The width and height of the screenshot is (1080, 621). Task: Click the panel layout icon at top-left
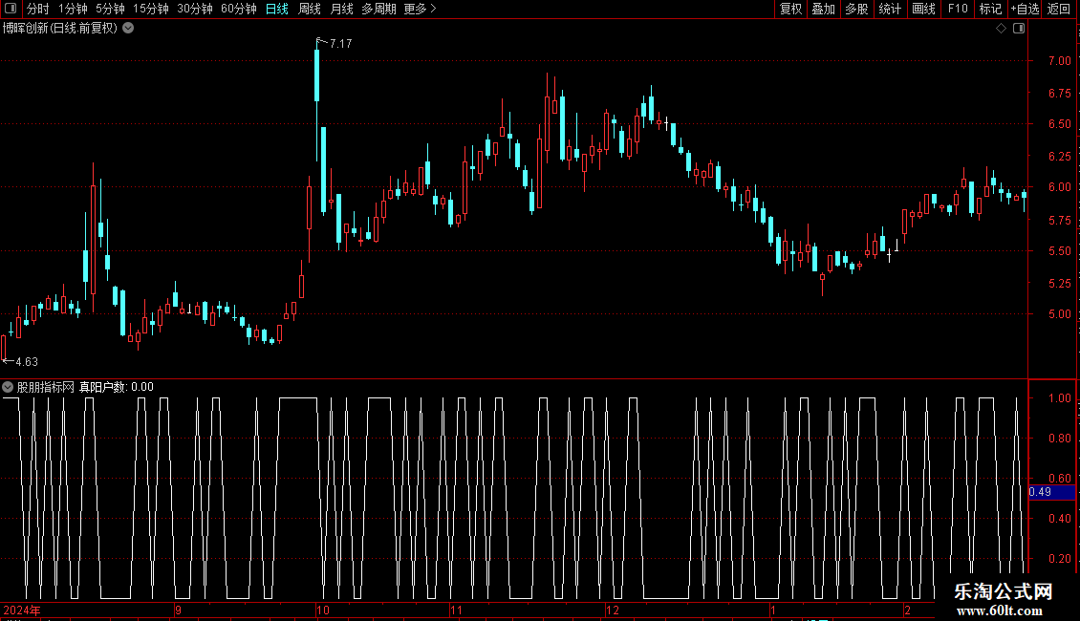pyautogui.click(x=11, y=9)
